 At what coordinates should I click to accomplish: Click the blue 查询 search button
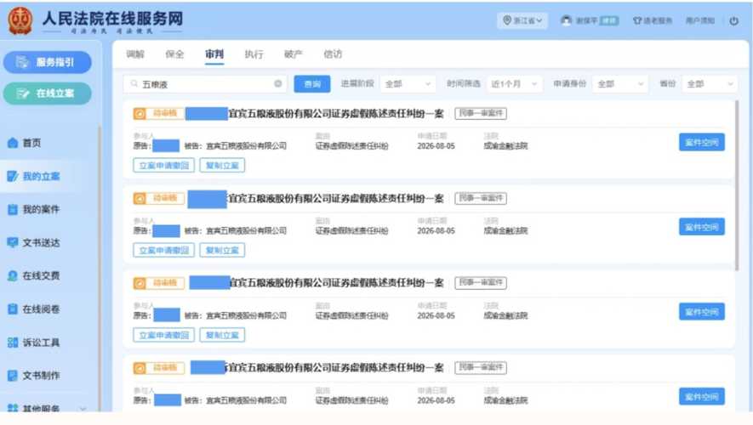pyautogui.click(x=312, y=84)
